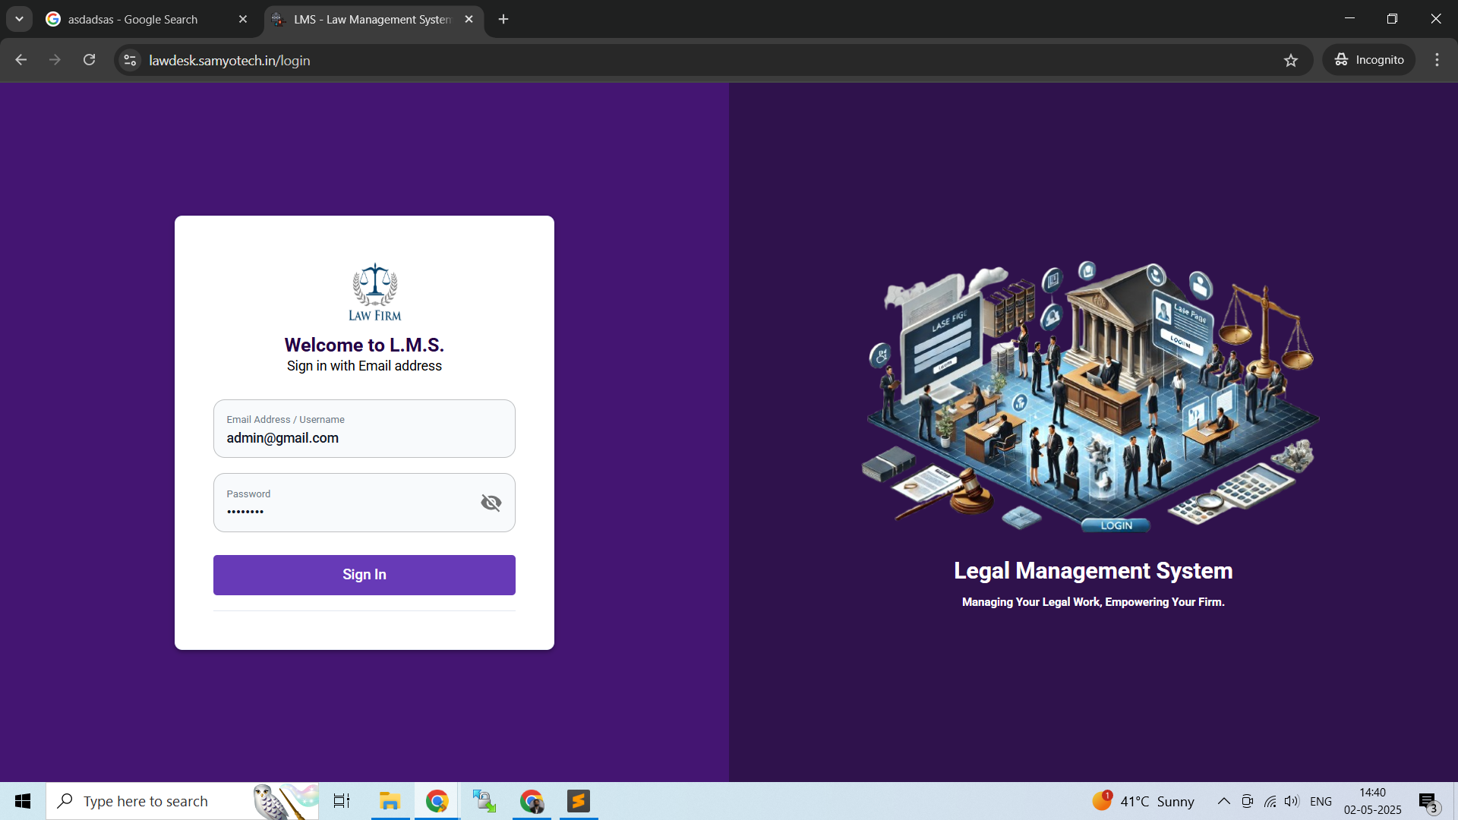
Task: Open the speaker volume control
Action: 1292,800
